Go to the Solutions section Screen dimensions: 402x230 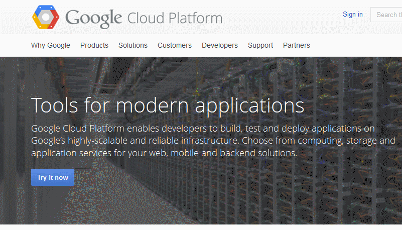pos(133,45)
